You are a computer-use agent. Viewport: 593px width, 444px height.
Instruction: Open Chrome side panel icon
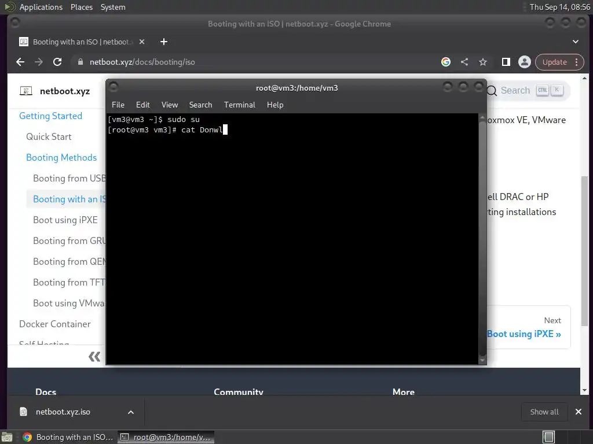pyautogui.click(x=506, y=62)
